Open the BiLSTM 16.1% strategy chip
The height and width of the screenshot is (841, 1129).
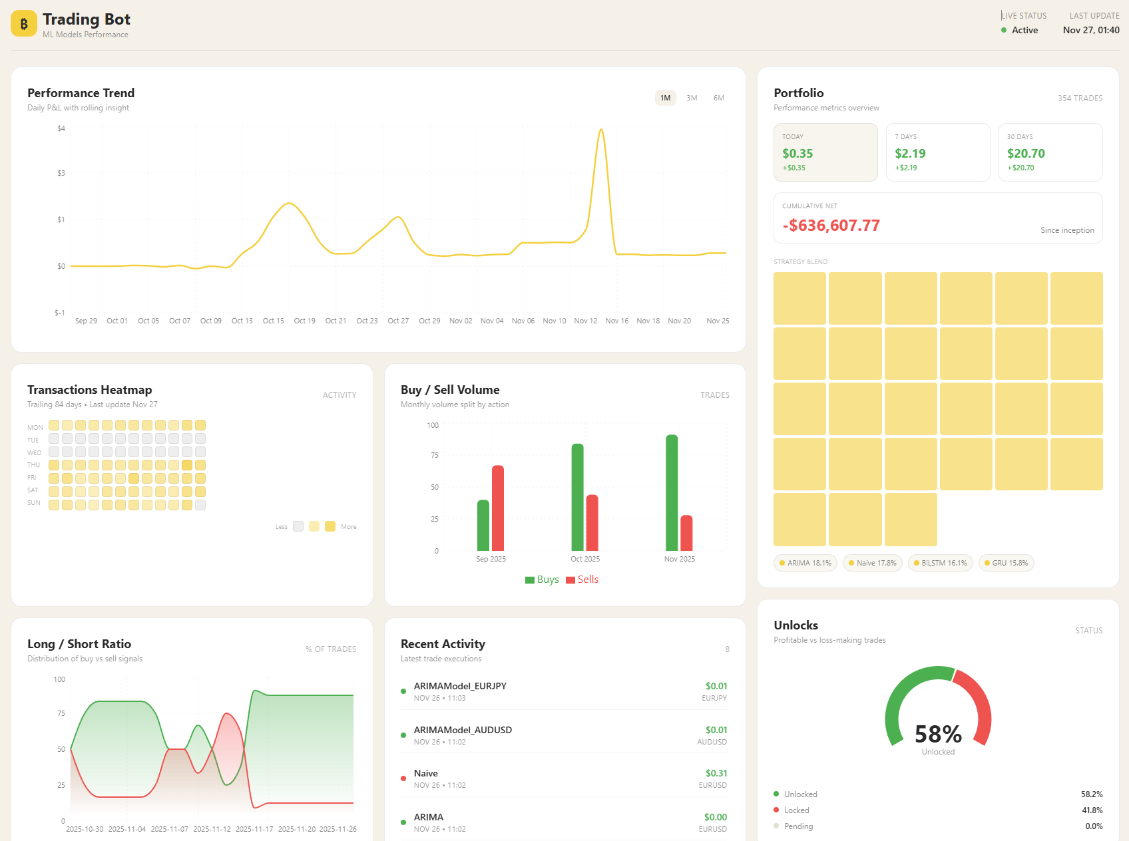click(940, 563)
